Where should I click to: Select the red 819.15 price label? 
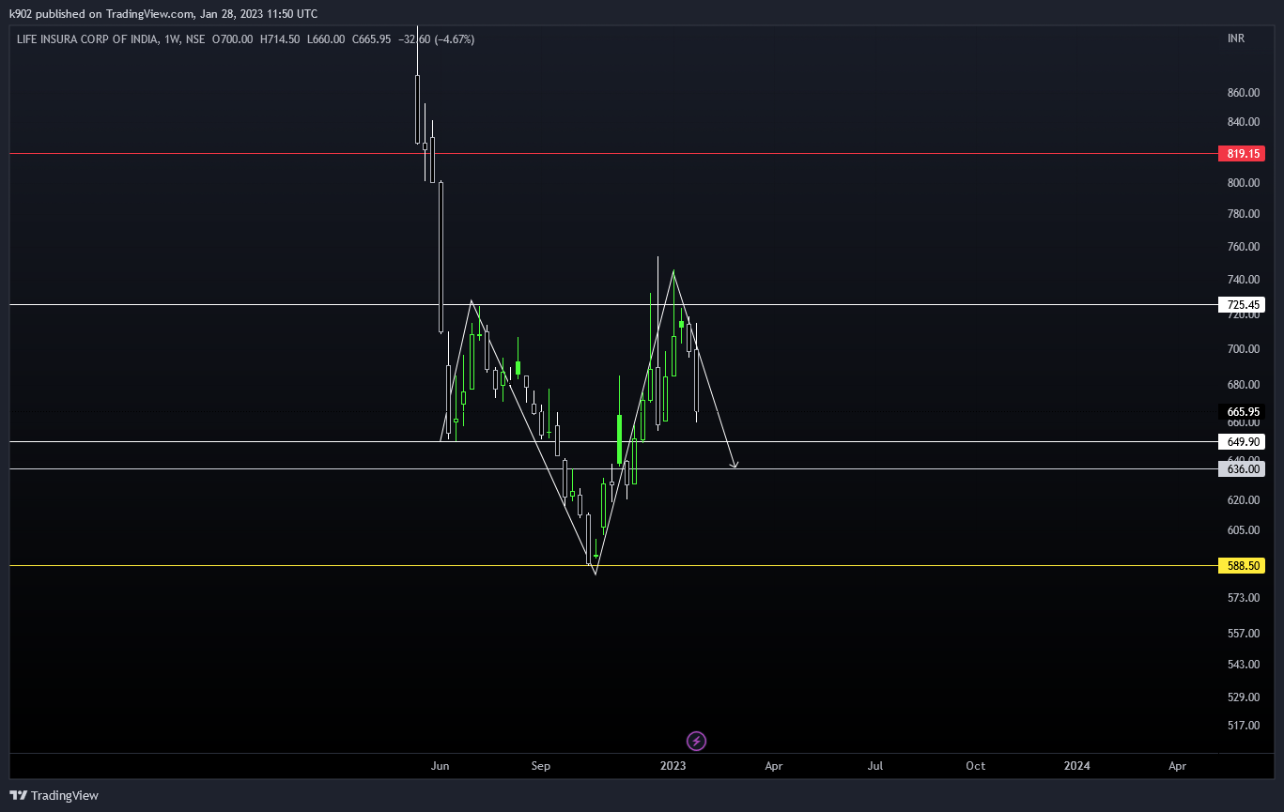1241,153
